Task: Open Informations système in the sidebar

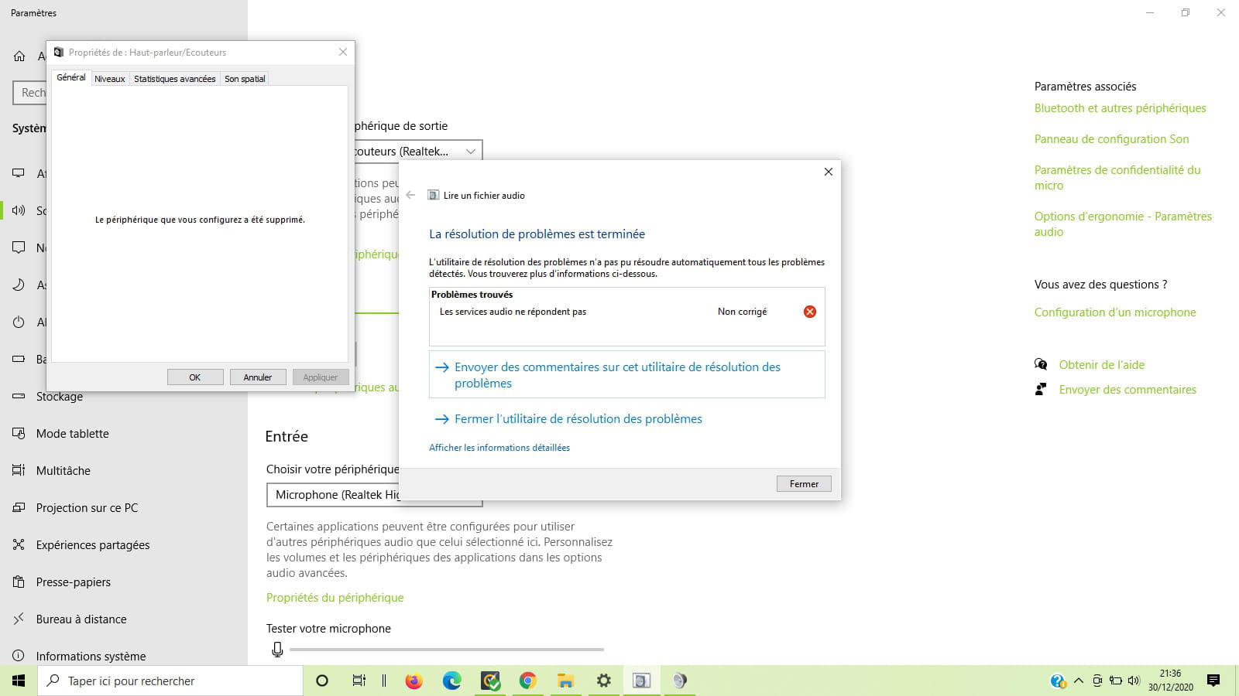Action: point(124,656)
